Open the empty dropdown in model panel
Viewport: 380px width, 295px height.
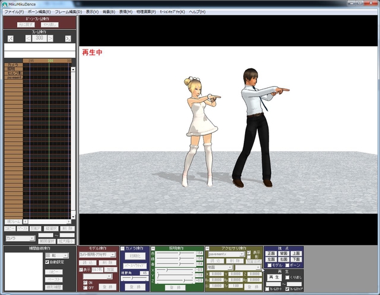[x=98, y=276]
